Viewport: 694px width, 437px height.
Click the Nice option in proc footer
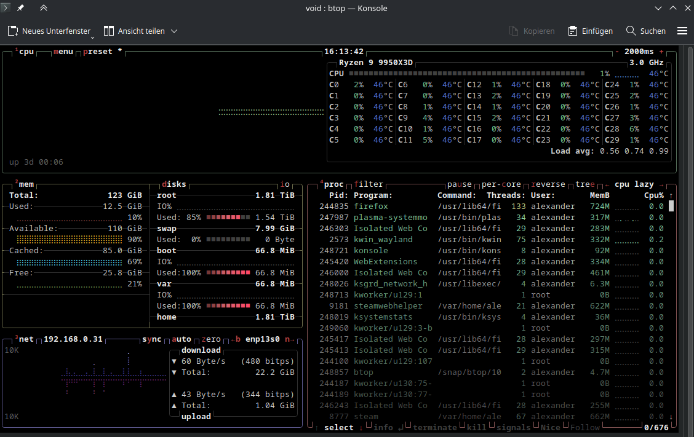click(x=550, y=428)
